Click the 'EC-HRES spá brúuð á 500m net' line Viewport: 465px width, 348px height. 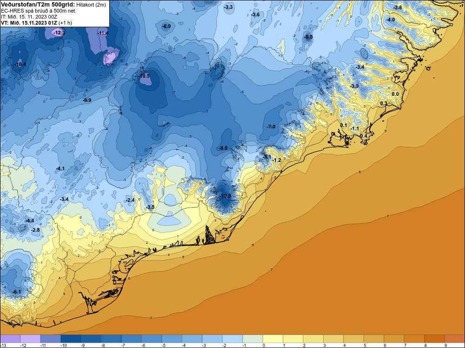(38, 11)
